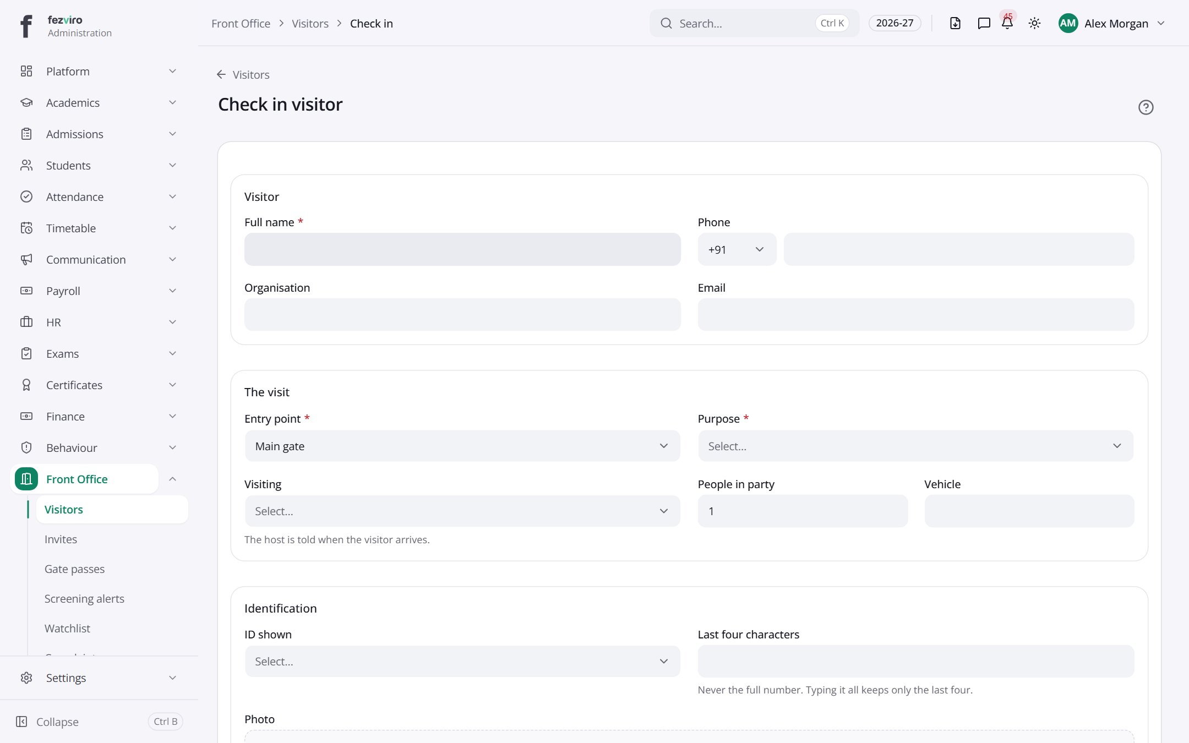Select Gate passes in sidebar
The image size is (1189, 743).
coord(74,569)
